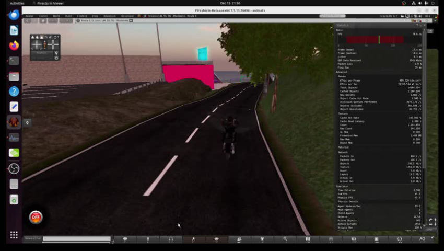Open the people icon in bottom toolbar
Viewport: 444px width, 251px height.
(x=239, y=239)
